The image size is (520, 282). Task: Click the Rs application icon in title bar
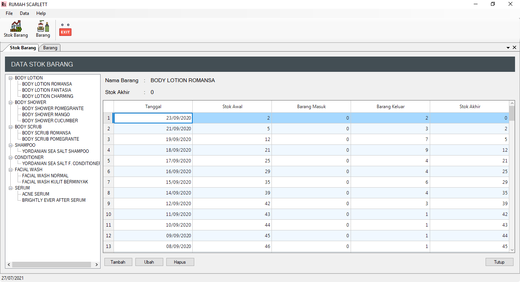point(4,4)
